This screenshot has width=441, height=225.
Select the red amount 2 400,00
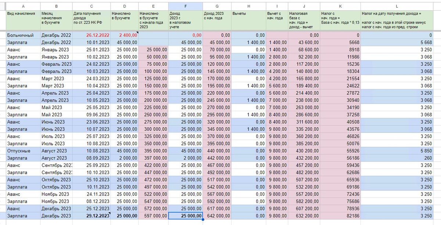pyautogui.click(x=124, y=35)
